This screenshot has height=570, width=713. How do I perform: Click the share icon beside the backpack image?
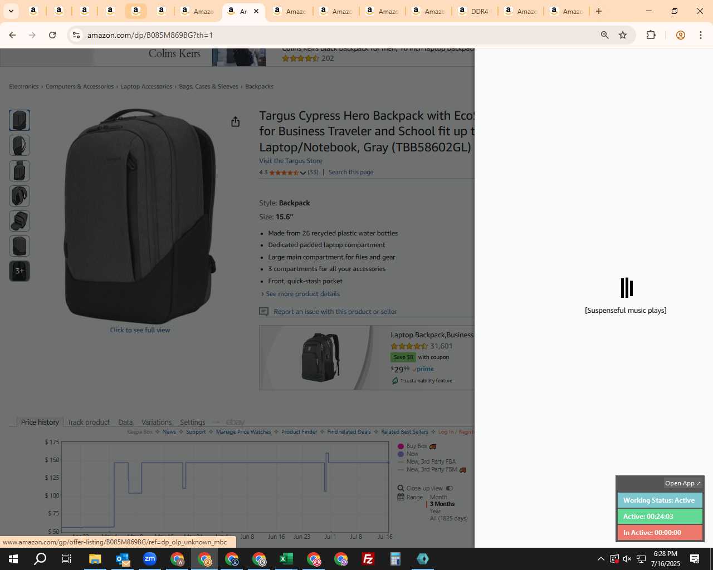236,121
